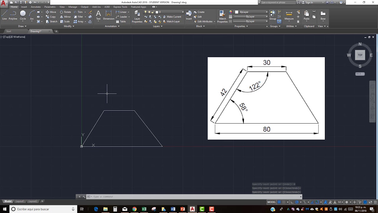The width and height of the screenshot is (378, 213).
Task: Select the Line draw tool
Action: point(4,15)
